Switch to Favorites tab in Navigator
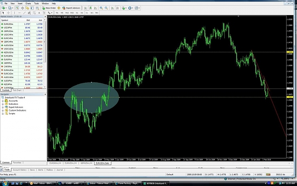 click(17, 163)
